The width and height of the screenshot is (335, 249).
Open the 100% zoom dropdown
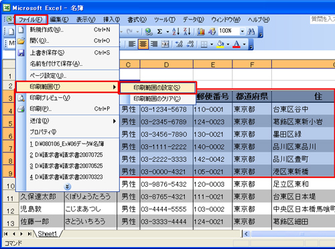coord(242,32)
